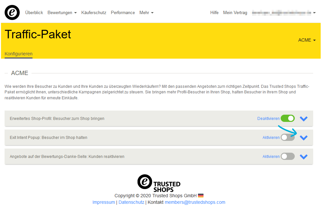Viewport: 322px width, 211px height.
Task: Click Erweitertes Shop-Profil row title
Action: click(x=57, y=119)
